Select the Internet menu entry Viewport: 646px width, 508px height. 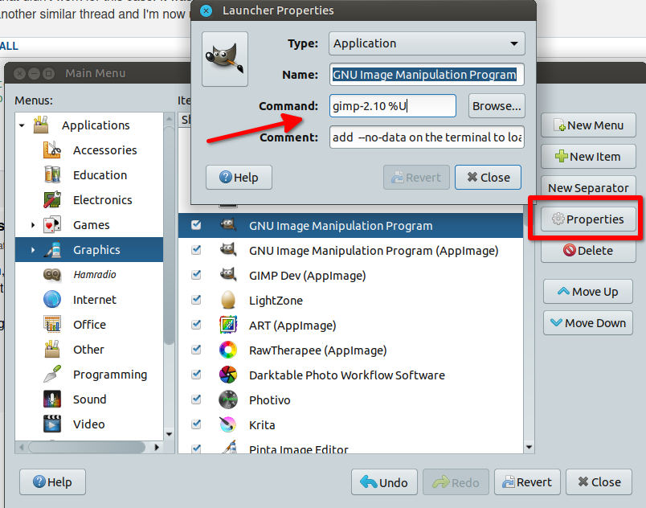click(95, 300)
